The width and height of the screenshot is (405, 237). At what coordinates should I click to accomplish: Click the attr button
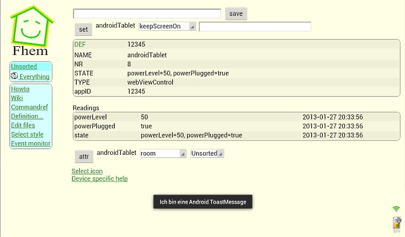tap(84, 157)
